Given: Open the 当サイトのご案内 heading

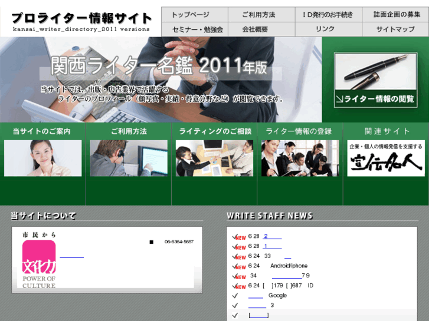Looking at the screenshot, I should click(x=42, y=131).
